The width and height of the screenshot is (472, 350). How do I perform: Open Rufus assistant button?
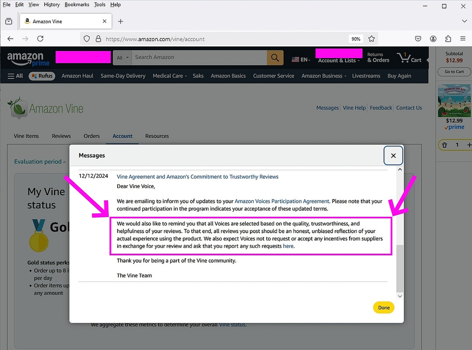pos(42,76)
